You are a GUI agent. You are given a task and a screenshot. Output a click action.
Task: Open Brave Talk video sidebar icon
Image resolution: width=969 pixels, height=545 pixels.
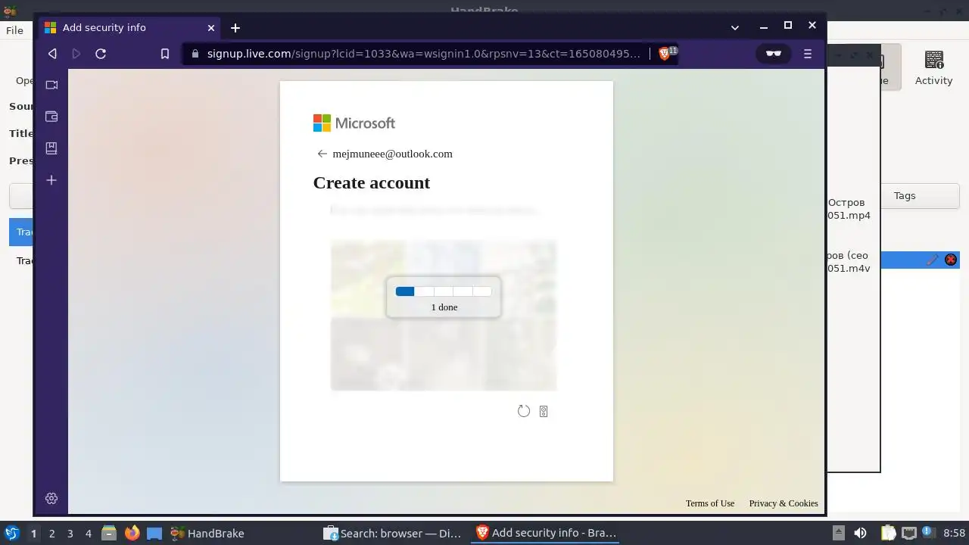[x=51, y=85]
